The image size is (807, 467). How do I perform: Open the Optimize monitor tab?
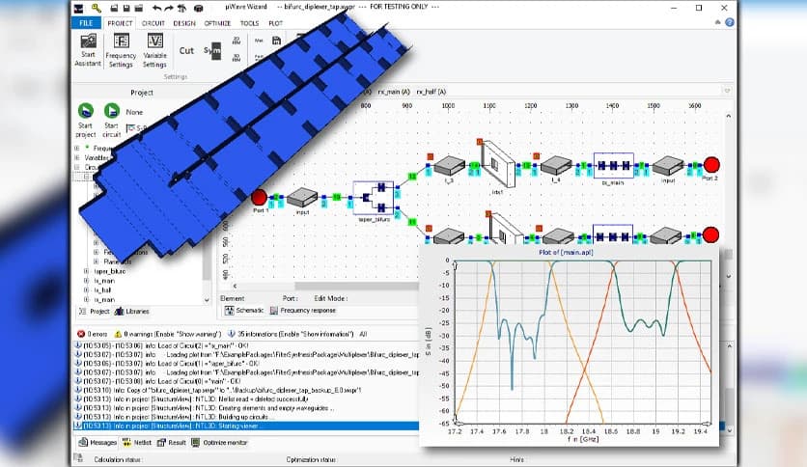coord(219,442)
